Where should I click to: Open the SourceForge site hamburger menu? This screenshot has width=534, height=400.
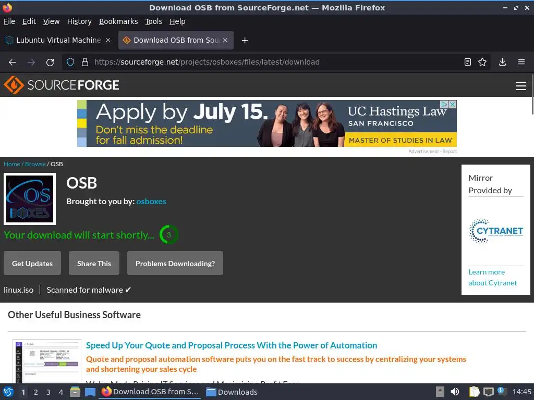[521, 86]
